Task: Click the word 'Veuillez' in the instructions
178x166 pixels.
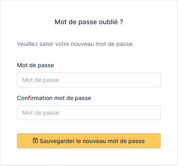Action: 27,44
